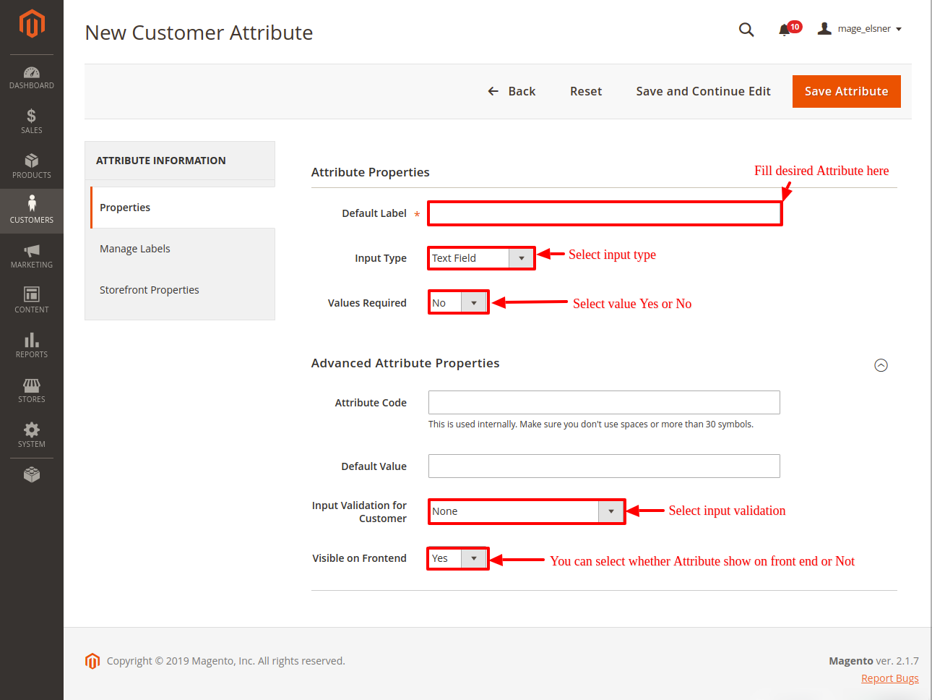Open the Products sidebar icon

tap(31, 166)
